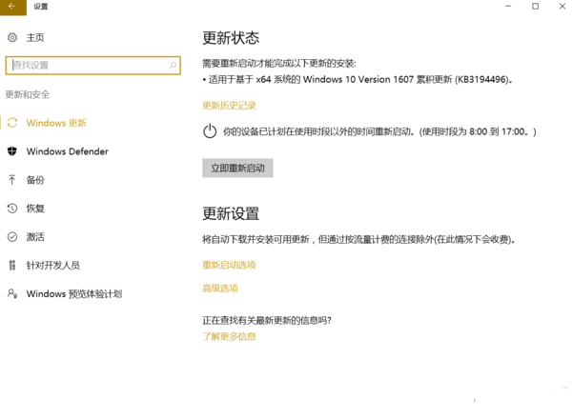
Task: Open 更新历史记录 link
Action: tap(229, 106)
